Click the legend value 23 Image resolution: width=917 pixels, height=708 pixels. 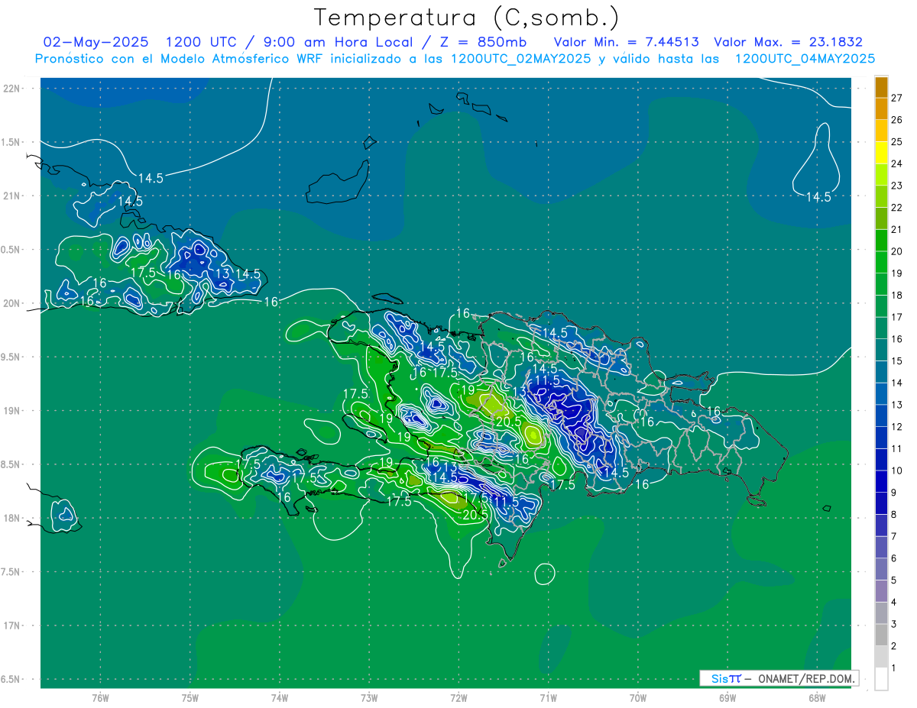tap(897, 186)
